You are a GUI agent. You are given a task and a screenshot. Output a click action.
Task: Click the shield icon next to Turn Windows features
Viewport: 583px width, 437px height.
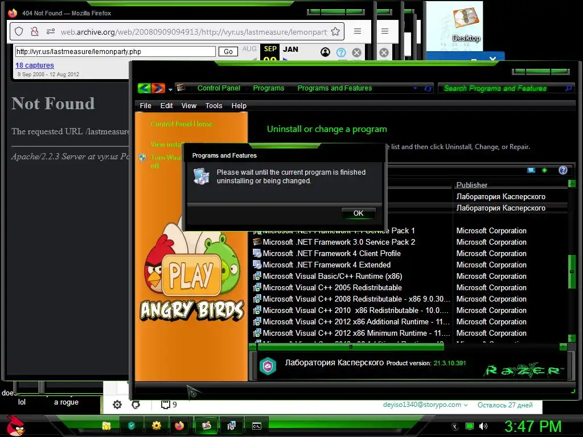[142, 158]
